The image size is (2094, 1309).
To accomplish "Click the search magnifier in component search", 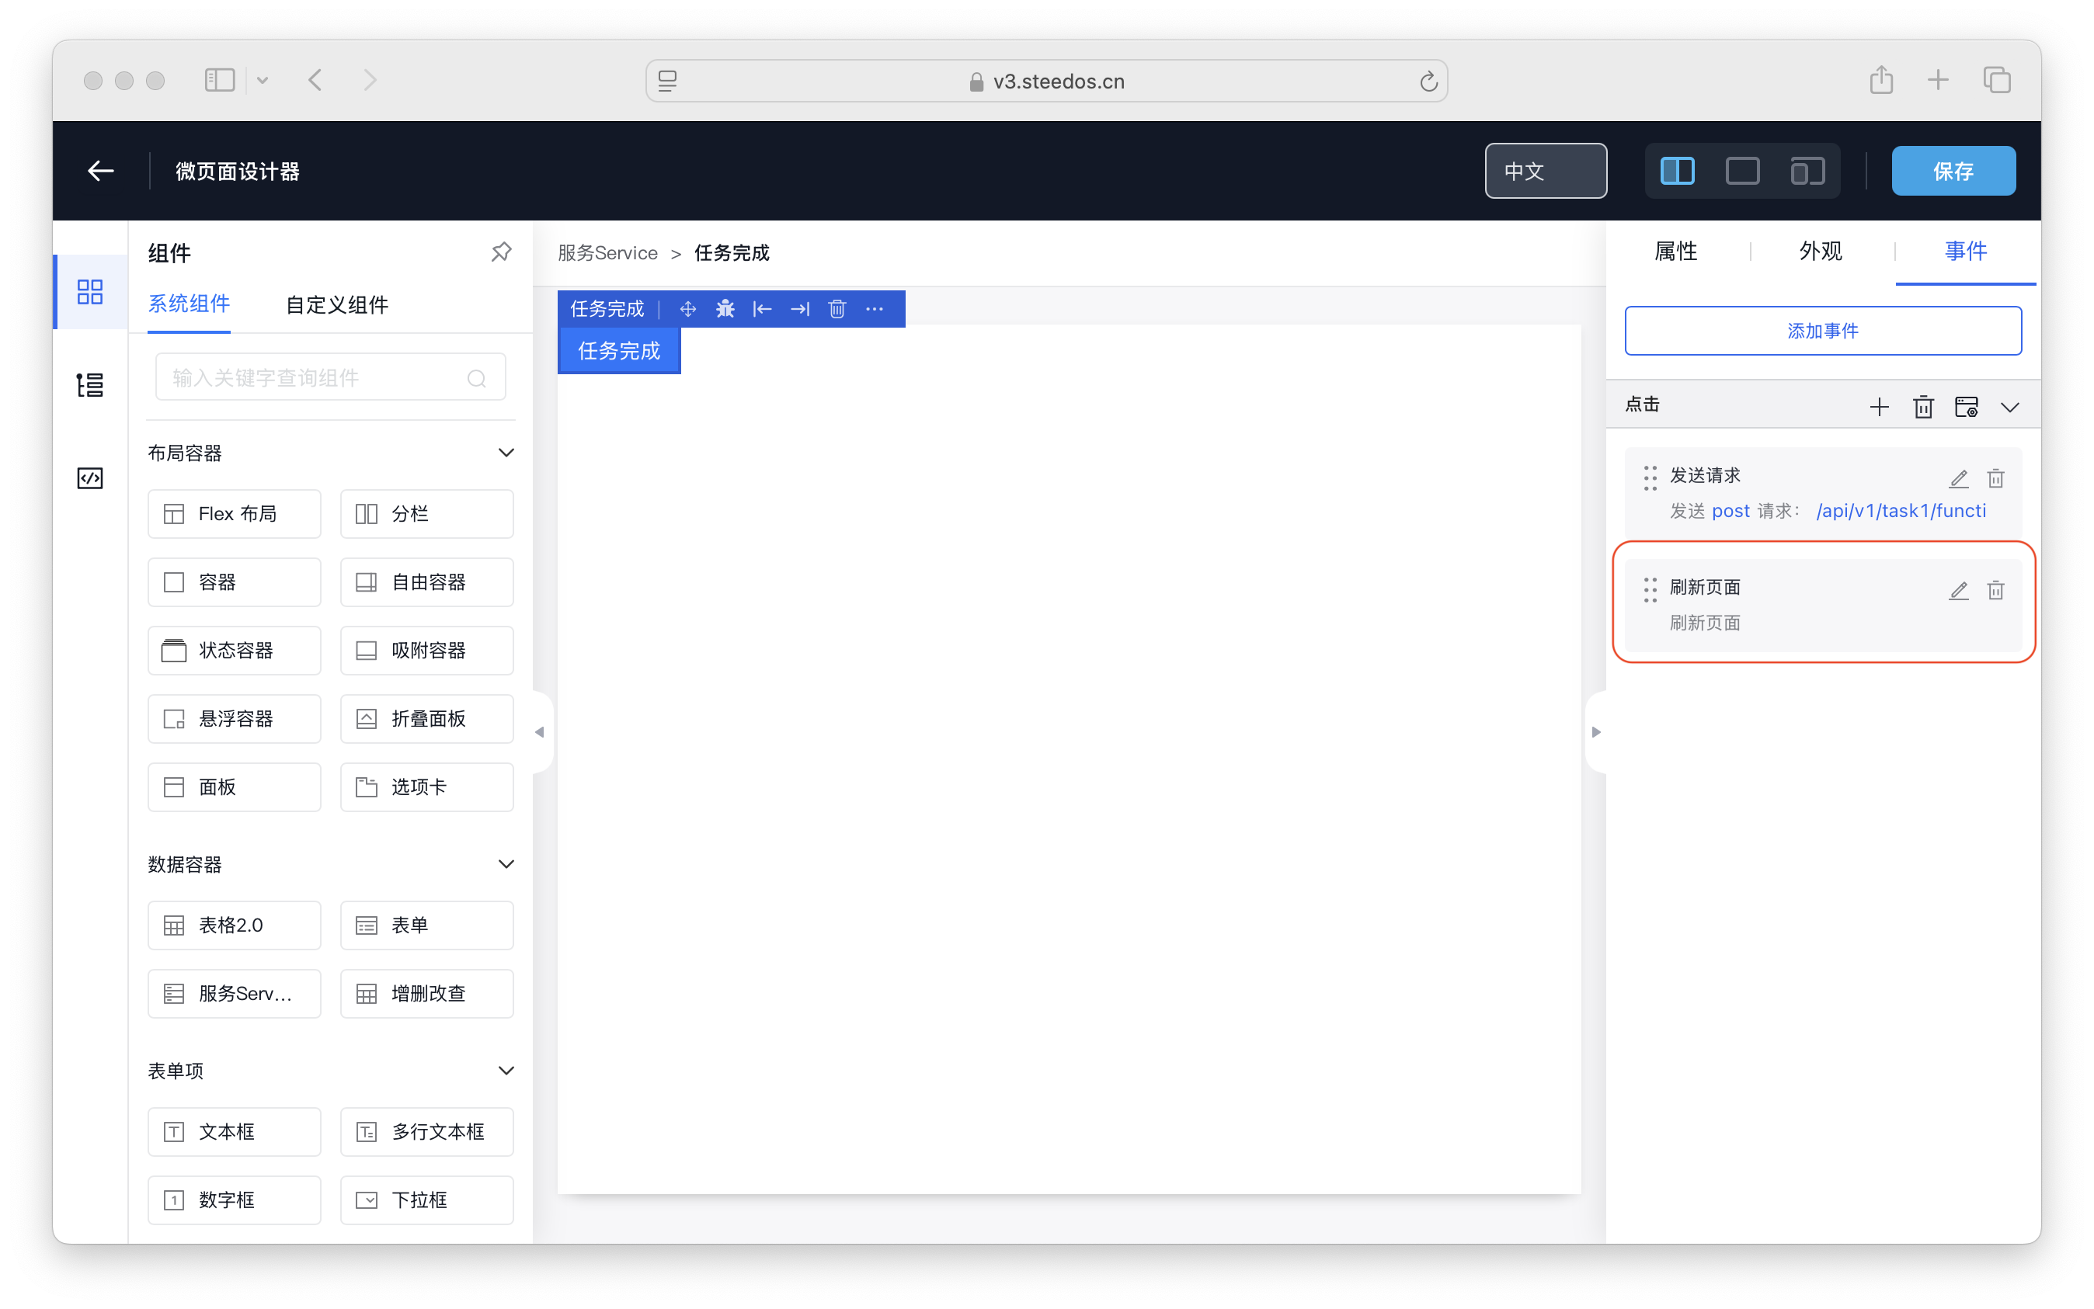I will (x=476, y=378).
